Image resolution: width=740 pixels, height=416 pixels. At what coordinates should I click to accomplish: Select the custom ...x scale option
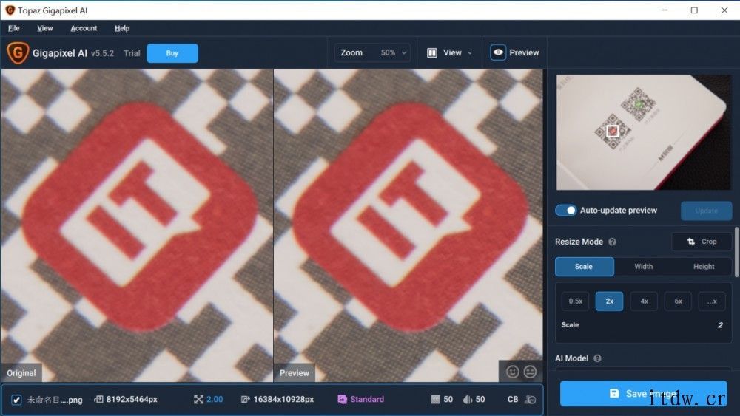712,301
